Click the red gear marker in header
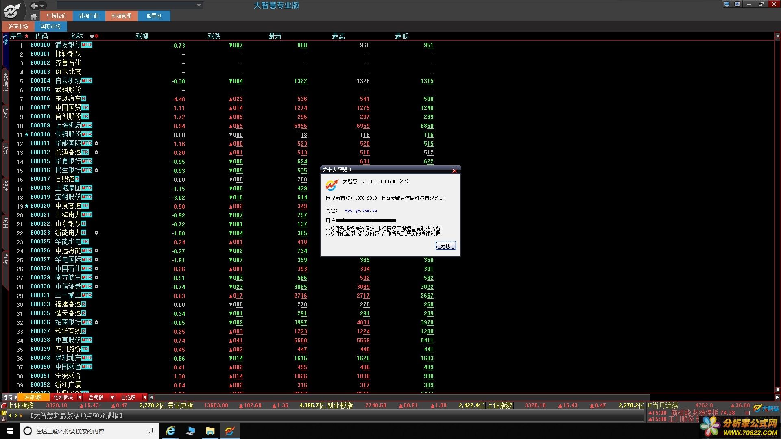This screenshot has width=781, height=439. coord(96,36)
